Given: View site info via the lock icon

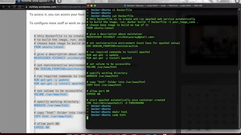Looking at the screenshot, I should click(26, 7).
